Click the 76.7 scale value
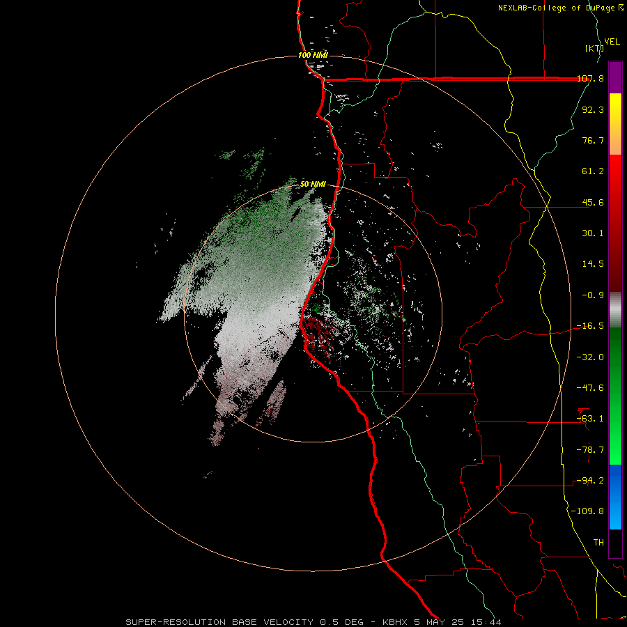627x627 pixels. pos(593,140)
